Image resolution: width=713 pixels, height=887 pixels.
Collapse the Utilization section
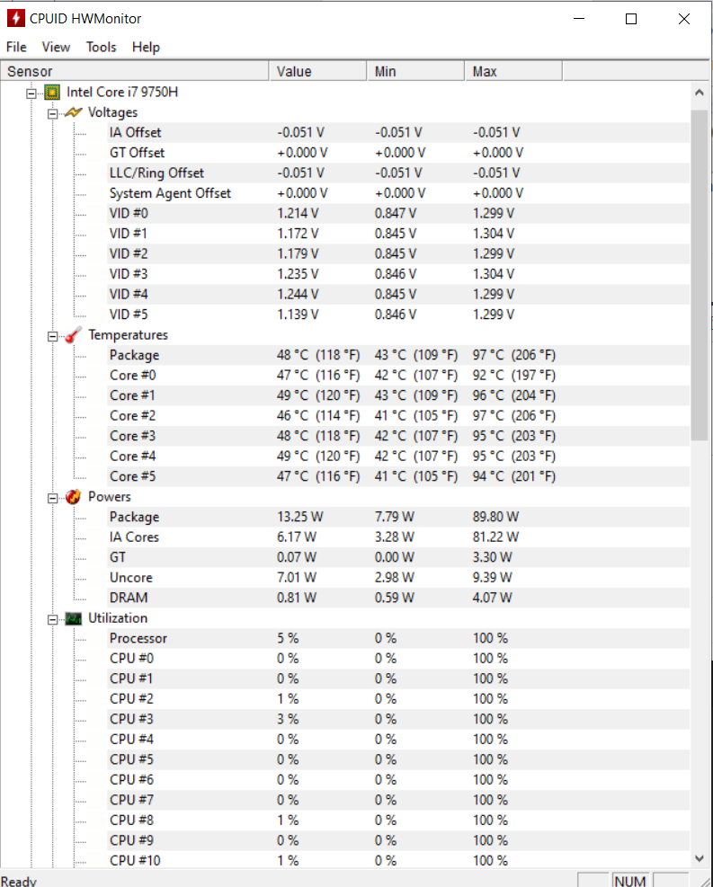pos(53,620)
